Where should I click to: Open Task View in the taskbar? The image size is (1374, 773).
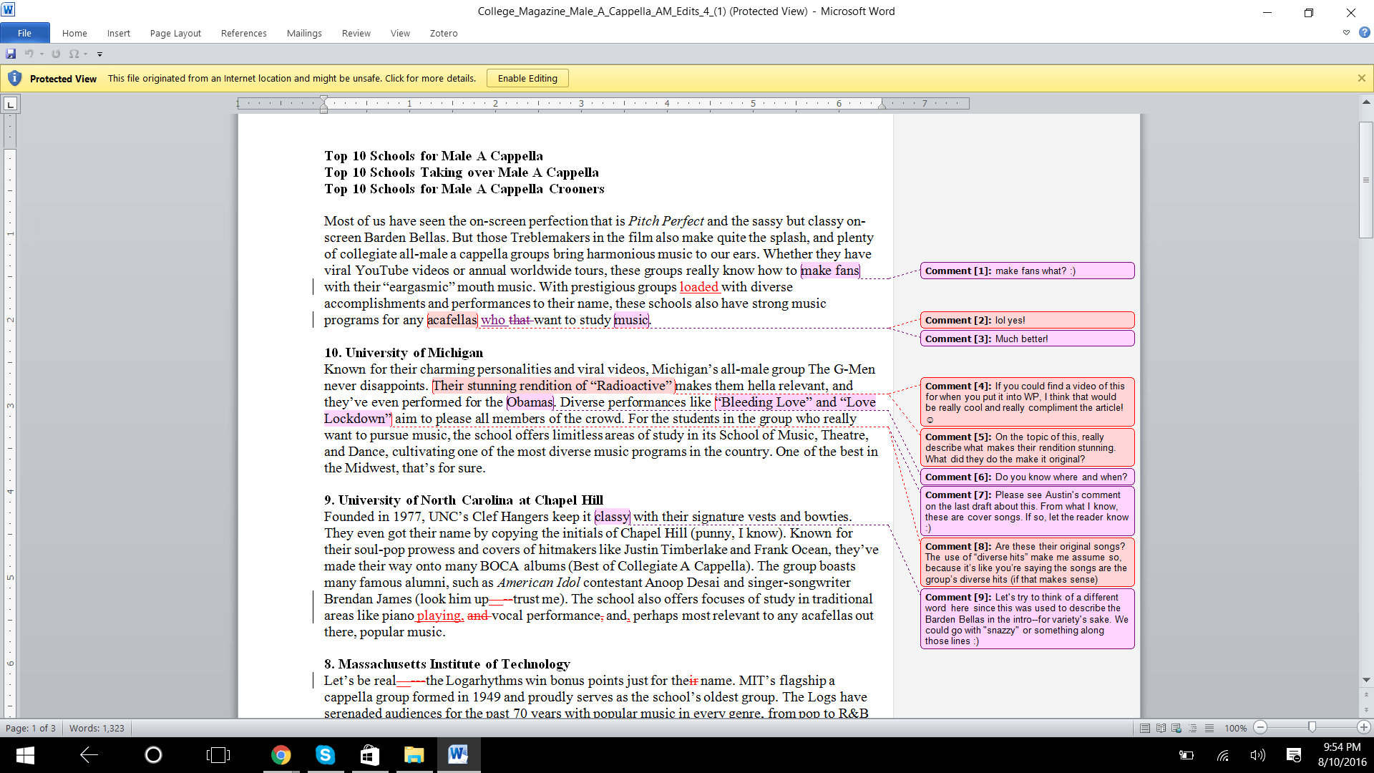point(218,755)
